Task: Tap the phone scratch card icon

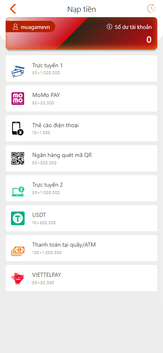Action: click(x=18, y=128)
